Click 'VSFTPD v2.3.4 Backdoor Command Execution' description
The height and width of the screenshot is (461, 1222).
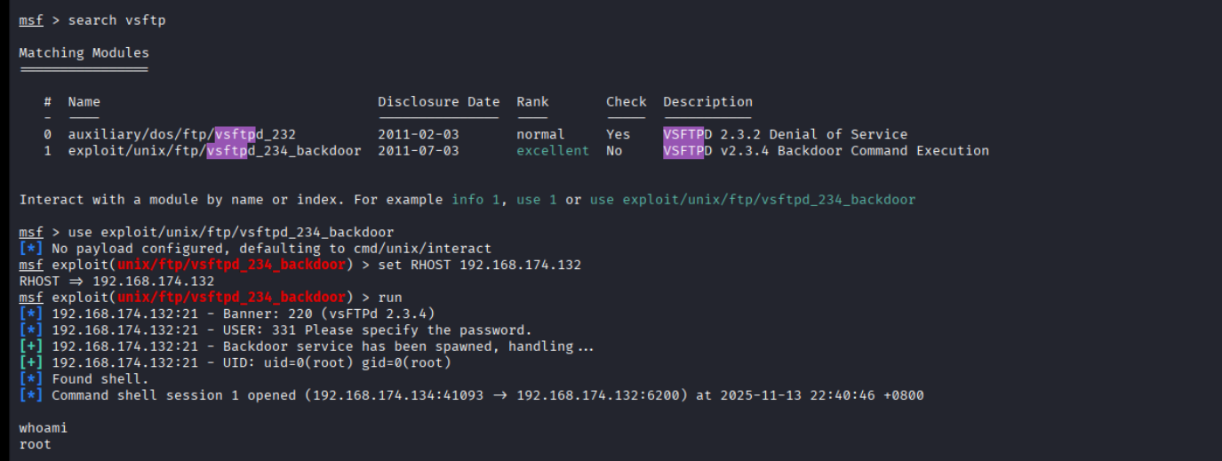826,151
